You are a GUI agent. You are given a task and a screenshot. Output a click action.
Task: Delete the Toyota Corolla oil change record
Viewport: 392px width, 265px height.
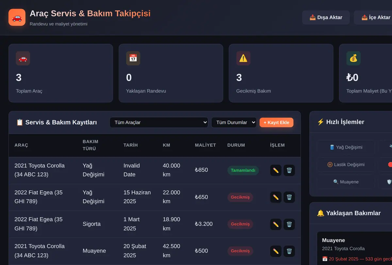tap(289, 170)
